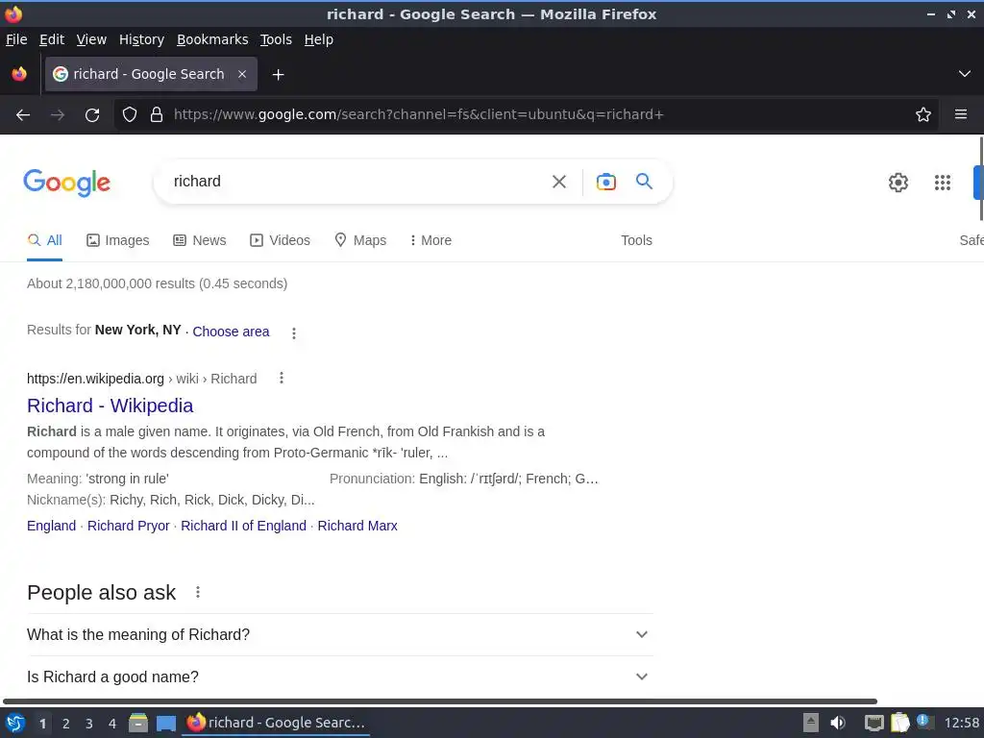Click the SafeSearch label at right edge
Viewport: 984px width, 738px height.
(x=972, y=240)
